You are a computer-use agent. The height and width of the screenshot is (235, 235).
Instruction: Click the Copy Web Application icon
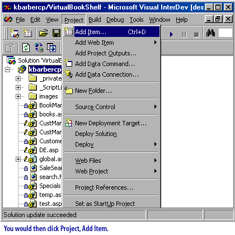point(51,48)
